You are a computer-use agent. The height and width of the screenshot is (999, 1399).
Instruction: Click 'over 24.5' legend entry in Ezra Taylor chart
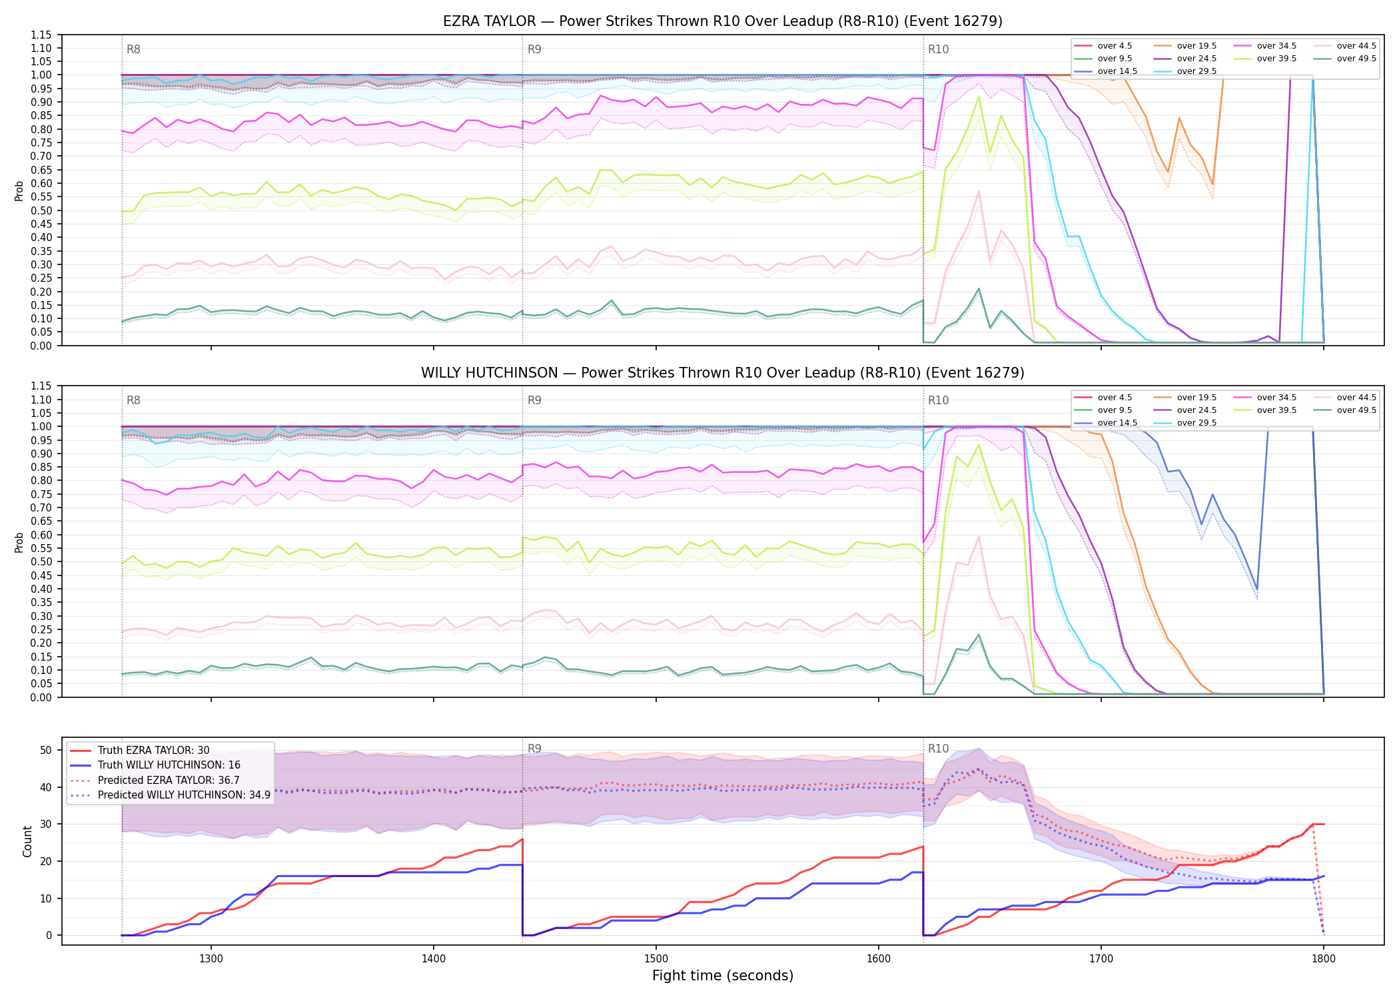click(1185, 59)
